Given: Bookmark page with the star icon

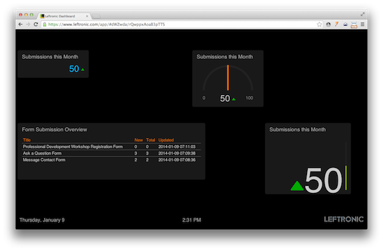Looking at the screenshot, I should [x=319, y=24].
